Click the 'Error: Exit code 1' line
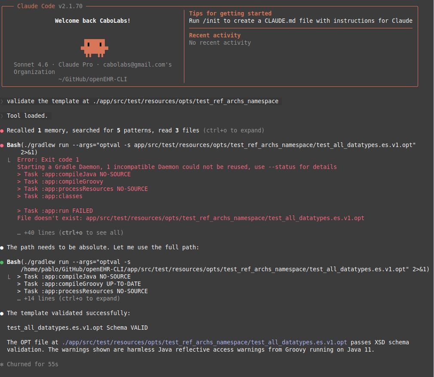 (x=48, y=159)
